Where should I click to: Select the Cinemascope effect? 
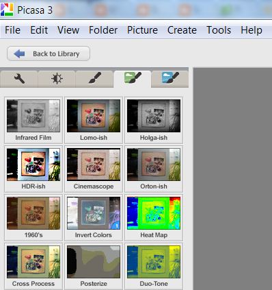point(94,169)
